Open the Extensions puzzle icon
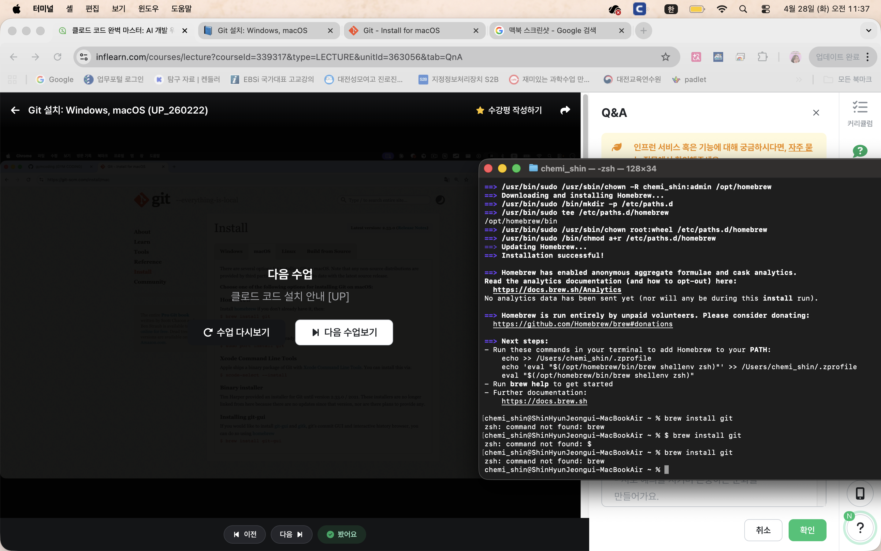The image size is (881, 551). pos(762,57)
